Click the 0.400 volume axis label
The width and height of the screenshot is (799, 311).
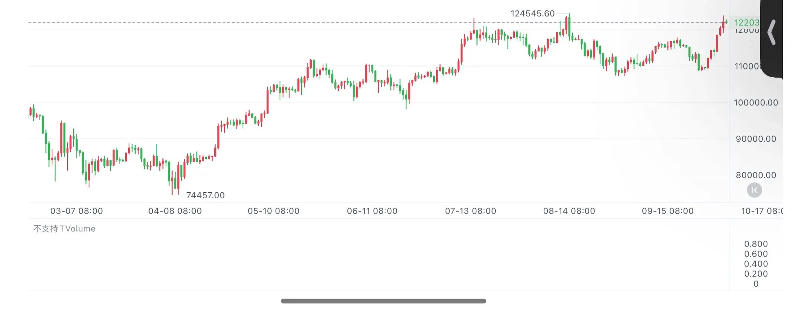pos(756,264)
